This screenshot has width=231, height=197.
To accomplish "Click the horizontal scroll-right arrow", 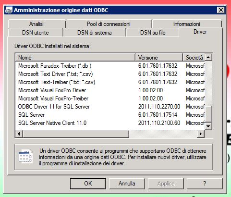I will click(x=201, y=134).
